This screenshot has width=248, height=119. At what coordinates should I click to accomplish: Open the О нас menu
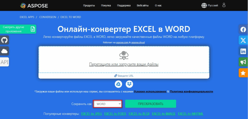tap(158, 6)
